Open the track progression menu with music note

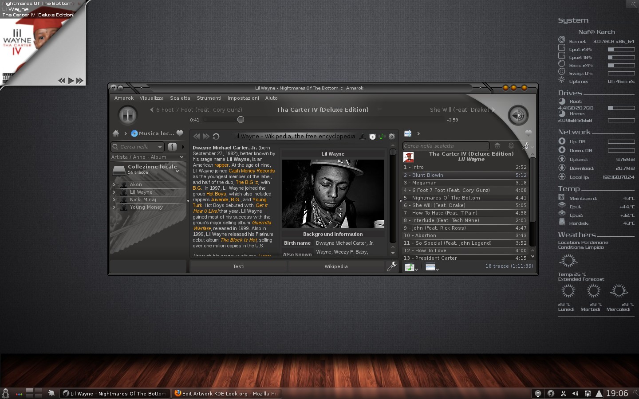click(x=410, y=267)
